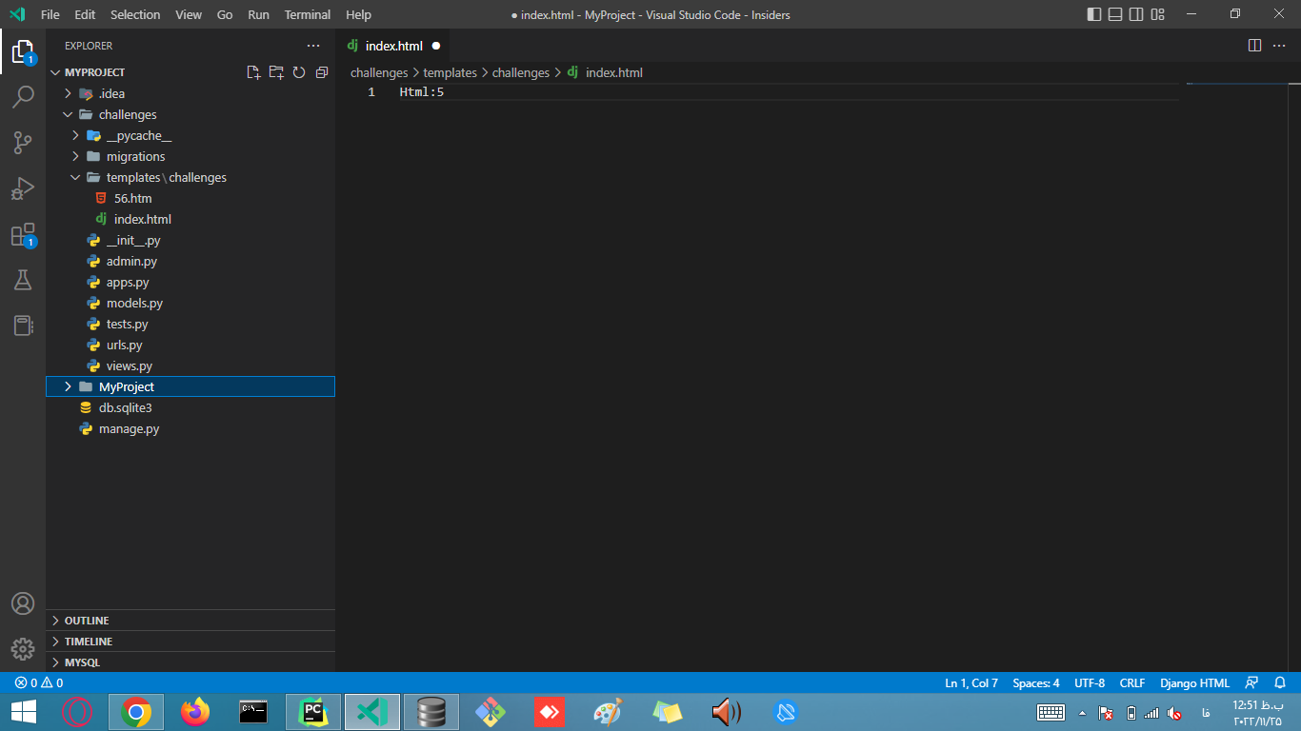
Task: Open the Extensions view
Action: click(x=23, y=235)
